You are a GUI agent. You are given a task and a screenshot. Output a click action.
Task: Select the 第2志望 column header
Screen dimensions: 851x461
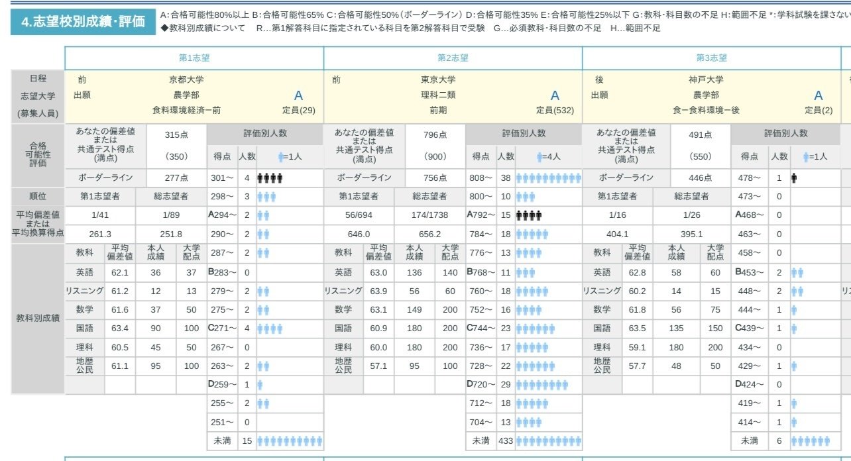tap(453, 58)
